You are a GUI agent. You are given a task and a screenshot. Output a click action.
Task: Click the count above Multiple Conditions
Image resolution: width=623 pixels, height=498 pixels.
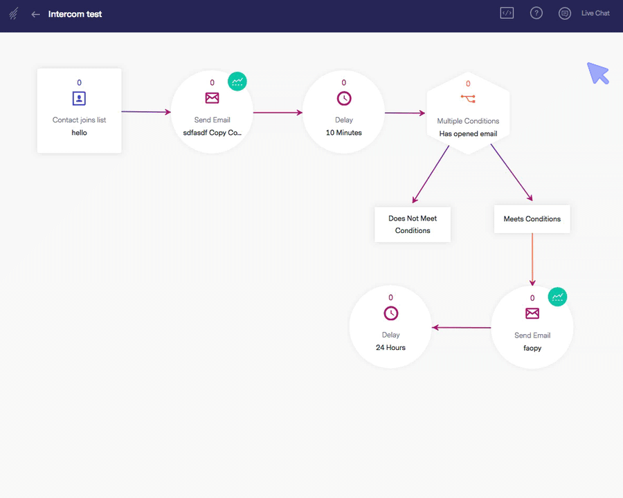click(x=468, y=84)
